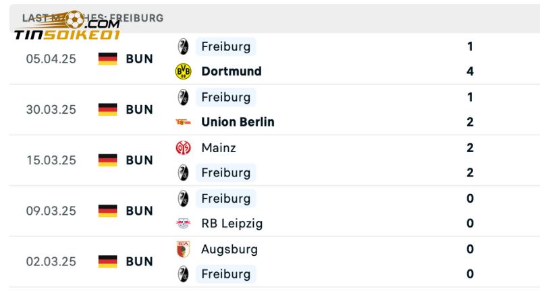Screen dimensions: 540x303
Task: Open the Union Berlin team link
Action: (x=238, y=122)
